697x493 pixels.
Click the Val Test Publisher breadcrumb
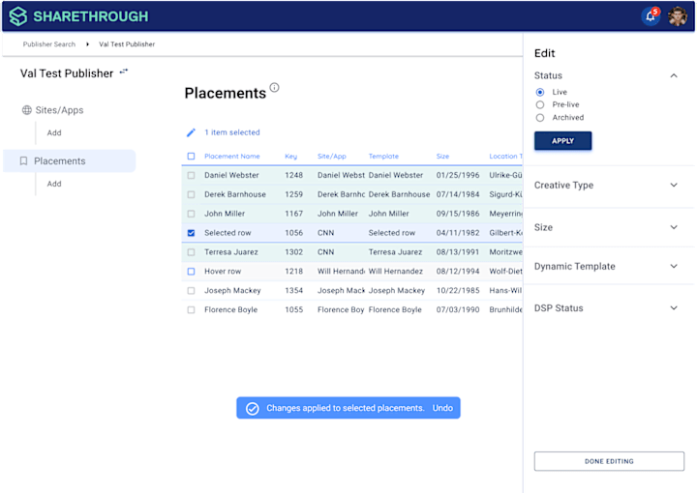click(127, 43)
